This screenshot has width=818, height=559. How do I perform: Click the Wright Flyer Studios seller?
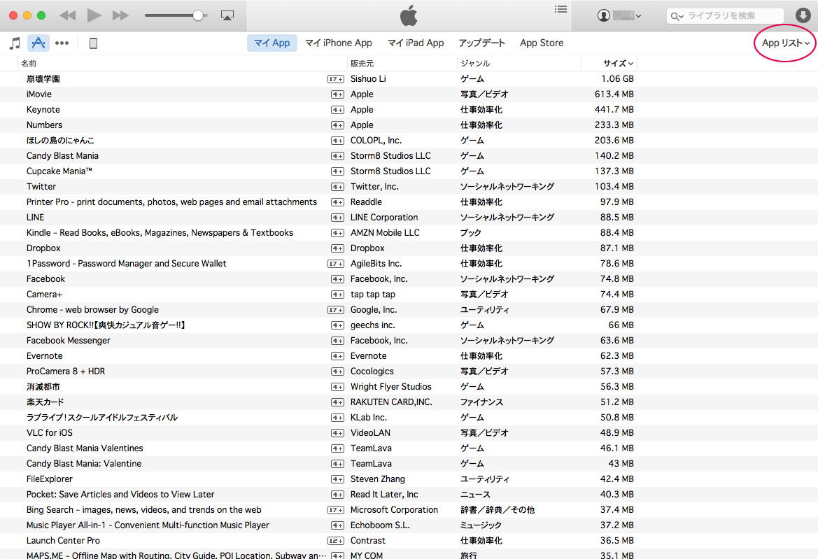point(390,386)
